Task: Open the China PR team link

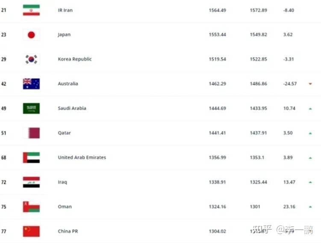Action: 68,231
